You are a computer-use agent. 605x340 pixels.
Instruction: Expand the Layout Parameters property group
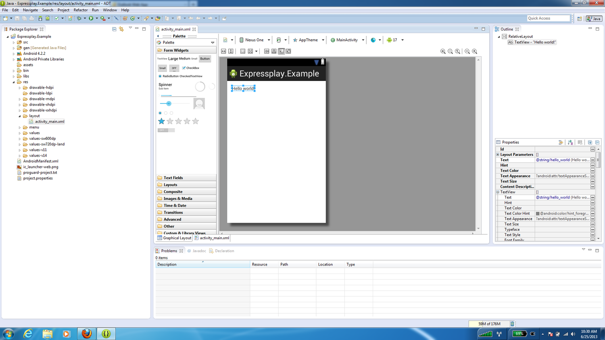[498, 155]
